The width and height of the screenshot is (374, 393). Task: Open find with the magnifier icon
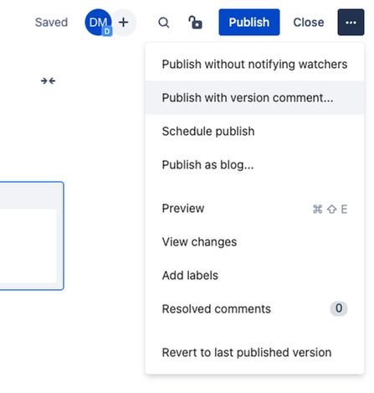click(x=164, y=23)
